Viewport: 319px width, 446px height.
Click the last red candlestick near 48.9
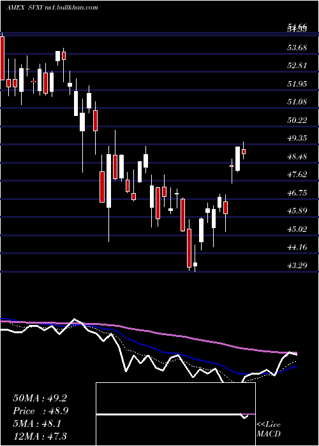(x=244, y=152)
